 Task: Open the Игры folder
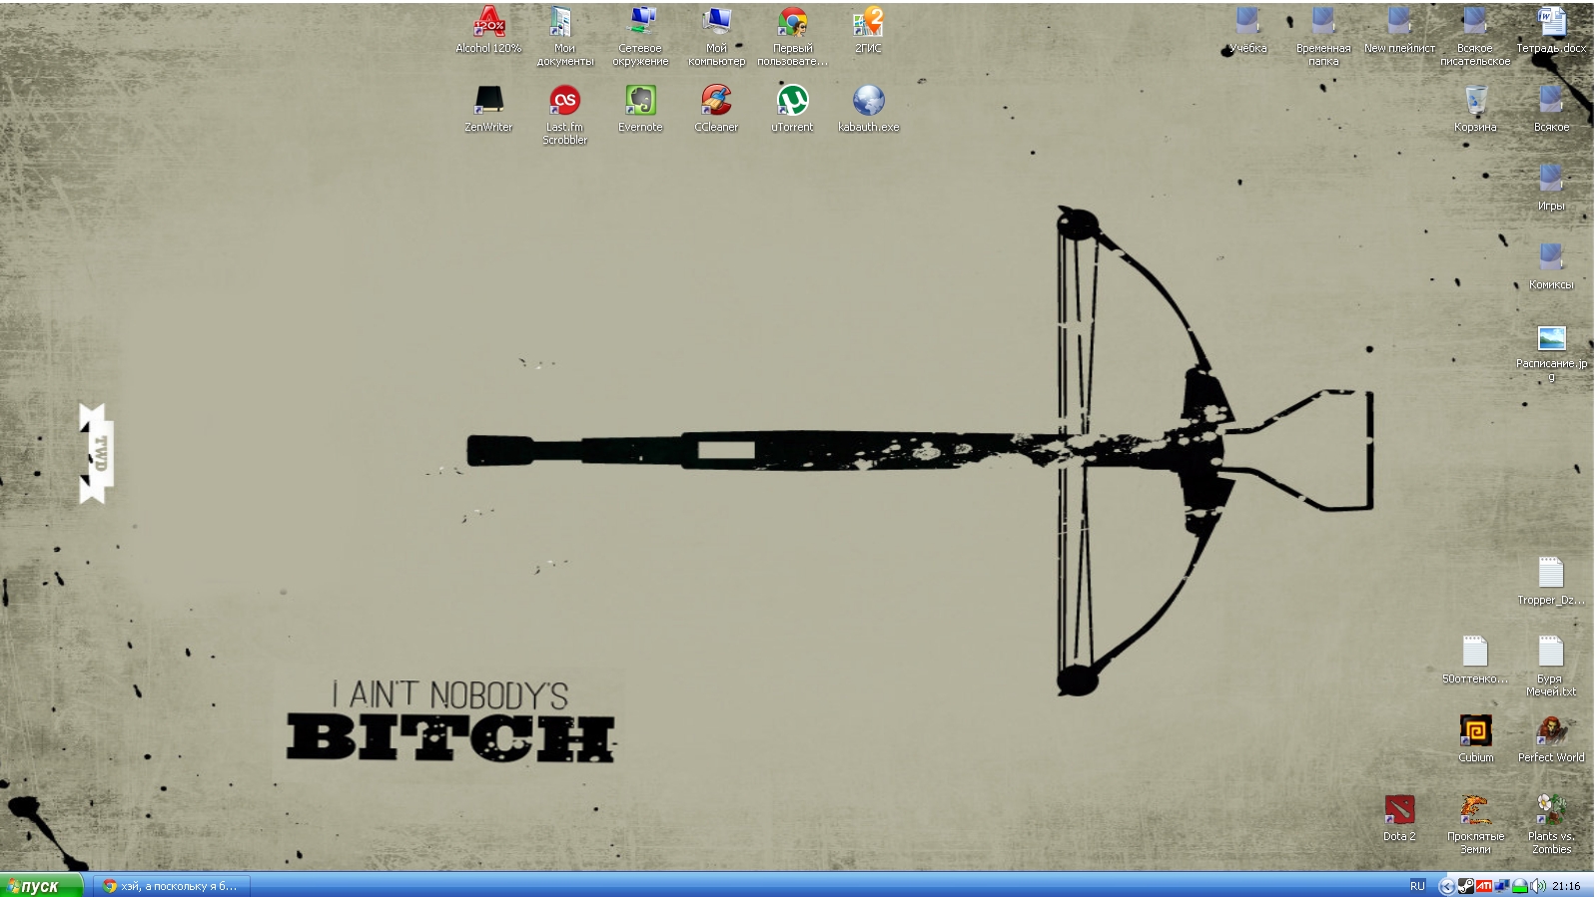tap(1551, 188)
